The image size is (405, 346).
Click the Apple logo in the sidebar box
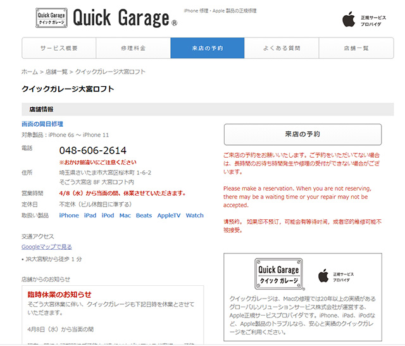pyautogui.click(x=323, y=276)
